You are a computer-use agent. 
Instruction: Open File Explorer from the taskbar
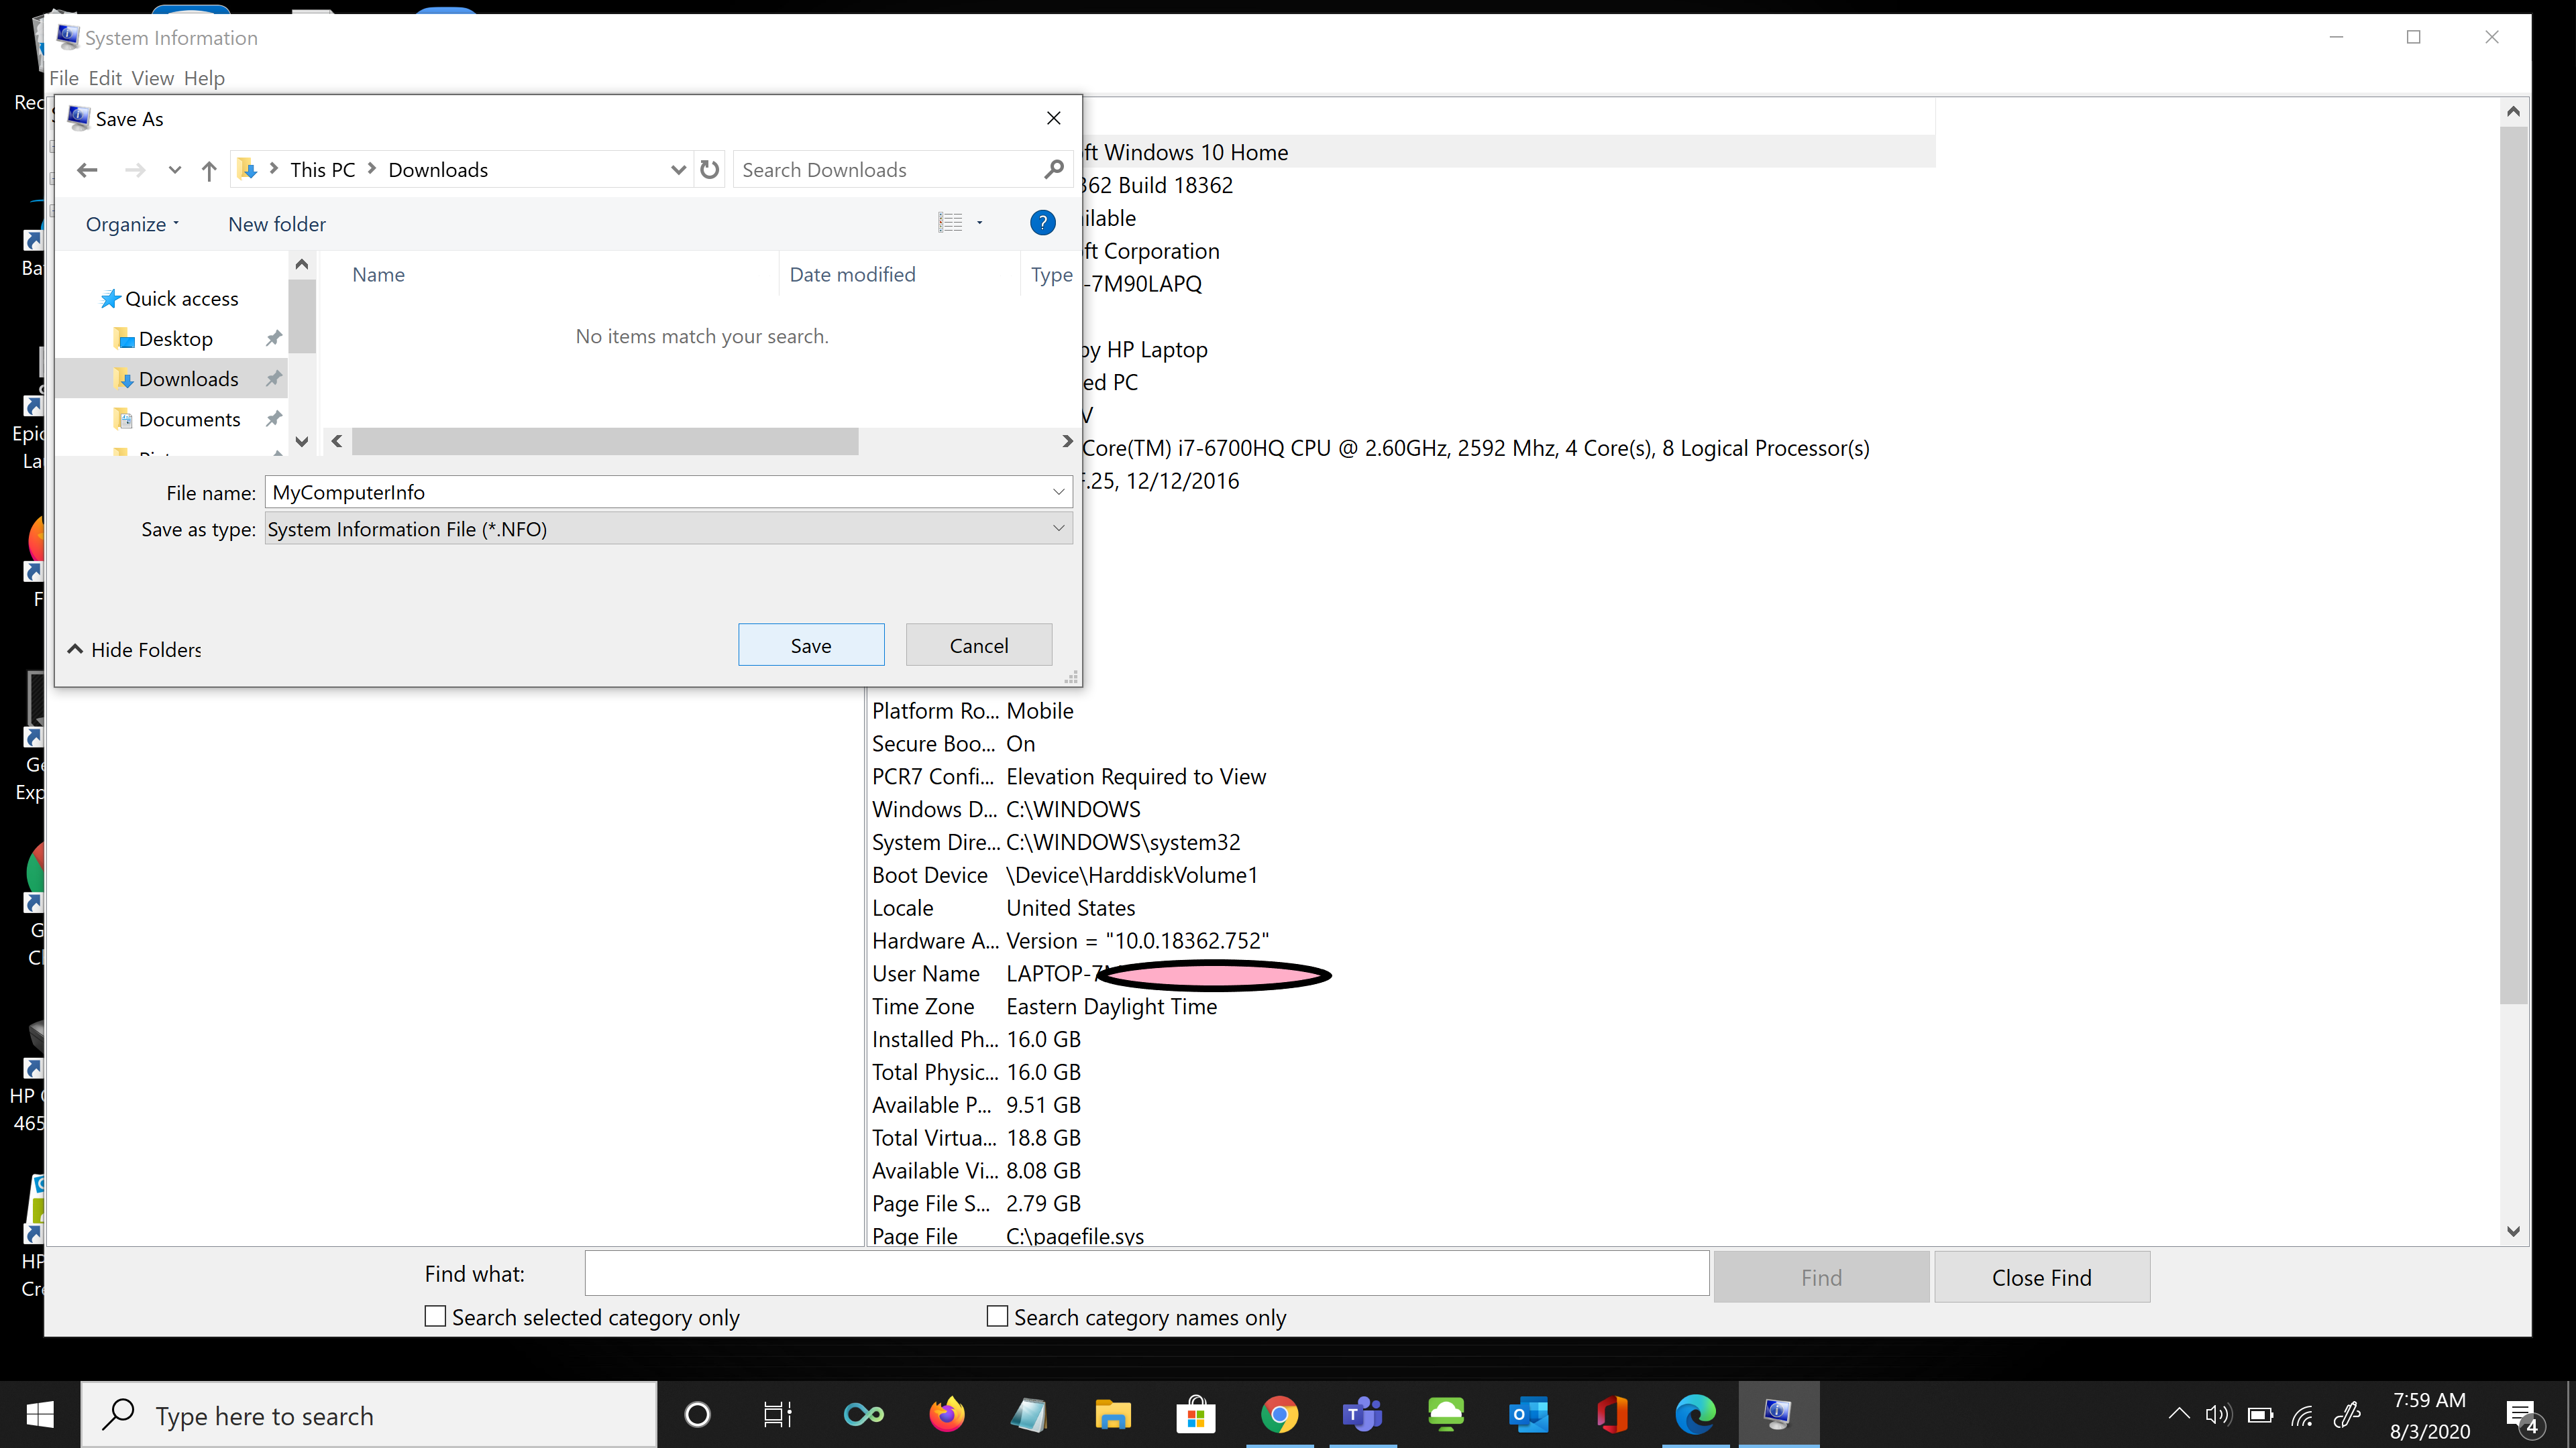[1112, 1414]
